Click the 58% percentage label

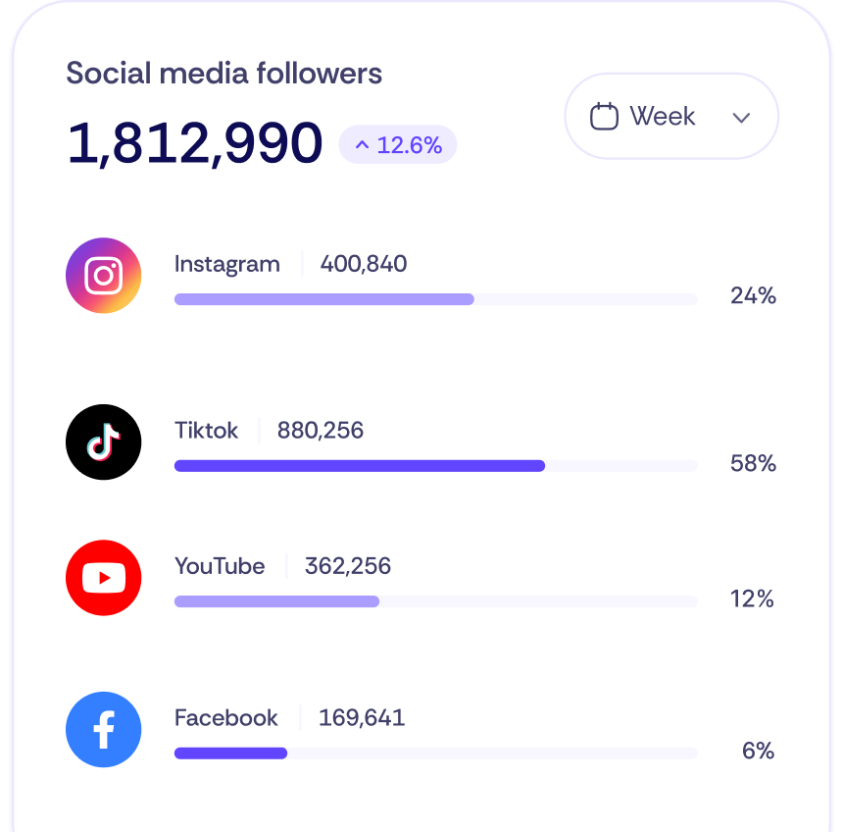(x=753, y=463)
